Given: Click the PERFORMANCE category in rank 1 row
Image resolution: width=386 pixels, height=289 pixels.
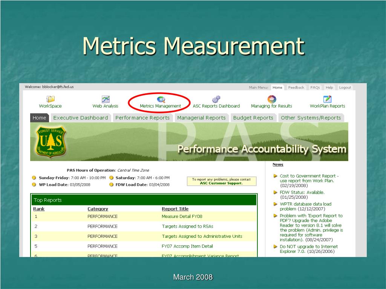Looking at the screenshot, I should pyautogui.click(x=103, y=216).
